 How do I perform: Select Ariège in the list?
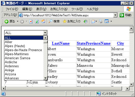24,70
